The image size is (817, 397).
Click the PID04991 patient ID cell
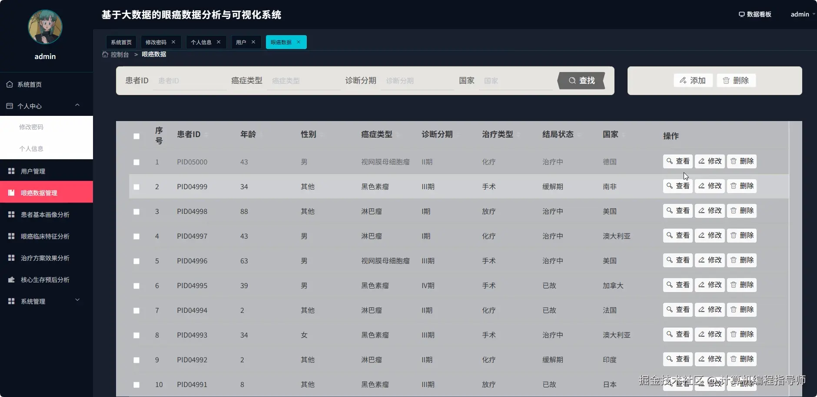192,384
